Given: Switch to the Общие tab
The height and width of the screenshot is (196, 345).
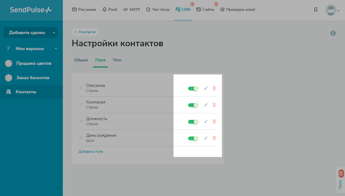Looking at the screenshot, I should point(81,60).
